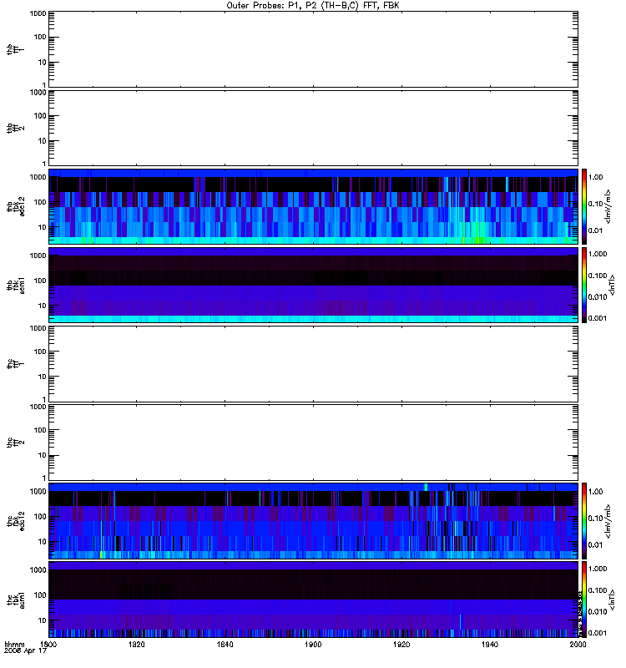Select the empty thc fff 1 plot panel
626x668 pixels.
313,364
